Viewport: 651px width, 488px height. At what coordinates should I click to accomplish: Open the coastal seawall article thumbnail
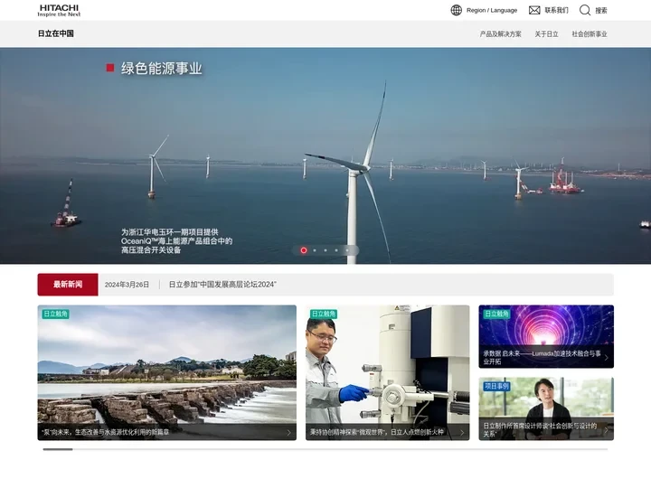167,372
